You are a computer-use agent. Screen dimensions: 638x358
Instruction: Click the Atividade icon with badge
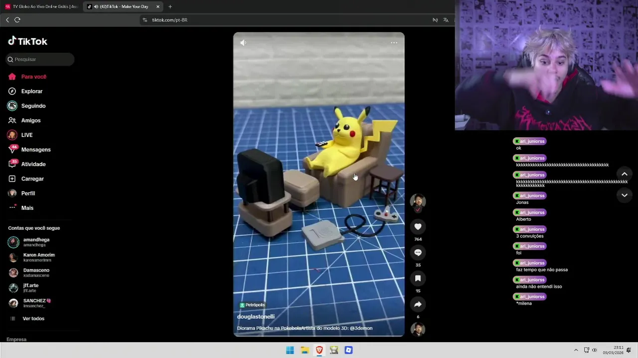12,164
